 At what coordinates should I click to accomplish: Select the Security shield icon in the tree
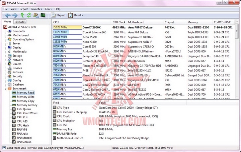click(9, 76)
